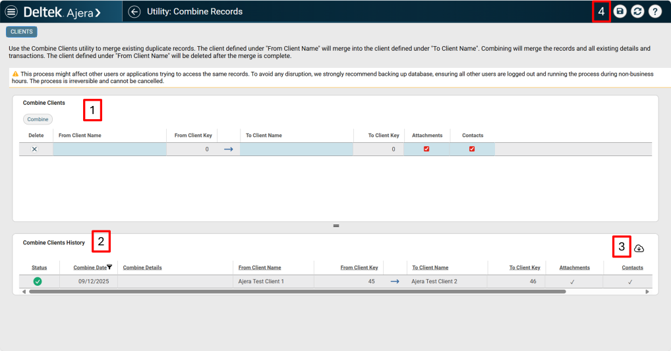
Task: Sort history by From Client Name
Action: pyautogui.click(x=260, y=268)
